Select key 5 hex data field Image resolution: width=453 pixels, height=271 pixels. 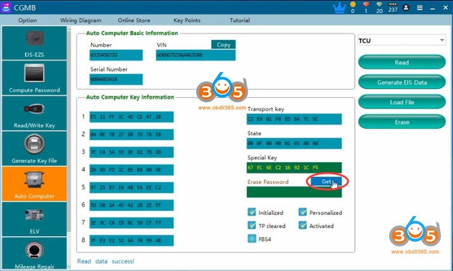point(132,188)
